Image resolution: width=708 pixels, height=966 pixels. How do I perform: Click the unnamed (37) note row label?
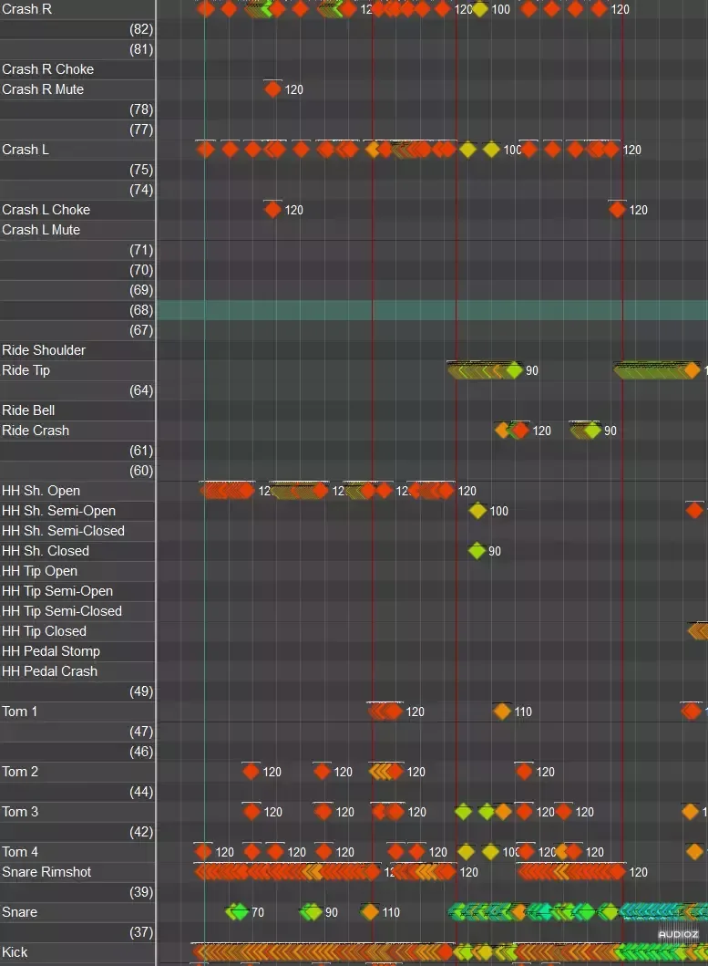coord(141,932)
